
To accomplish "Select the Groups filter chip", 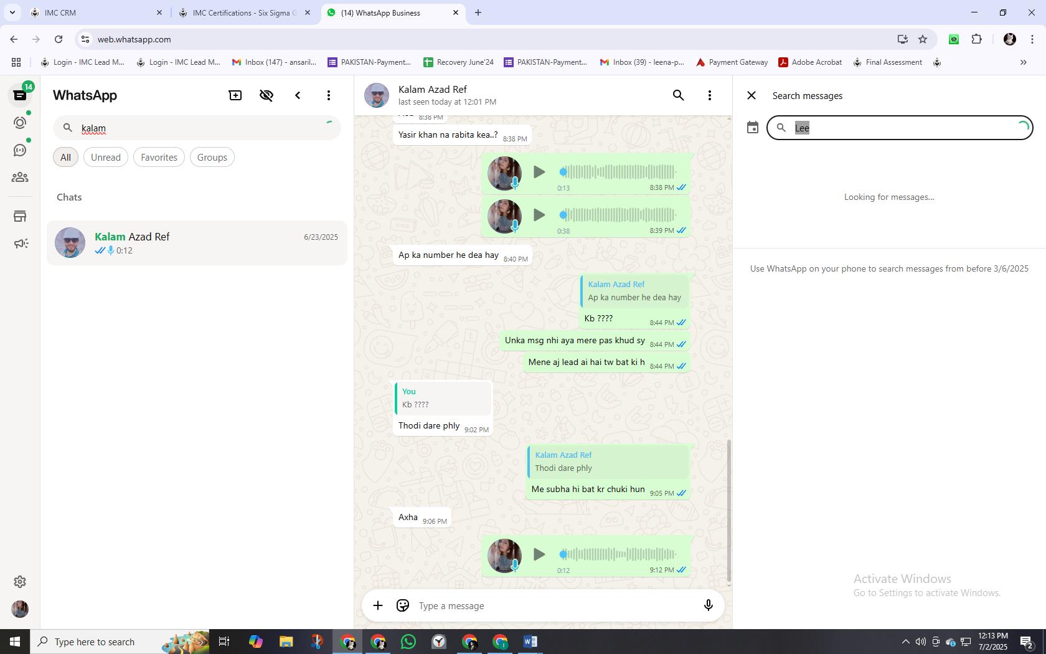I will tap(212, 157).
